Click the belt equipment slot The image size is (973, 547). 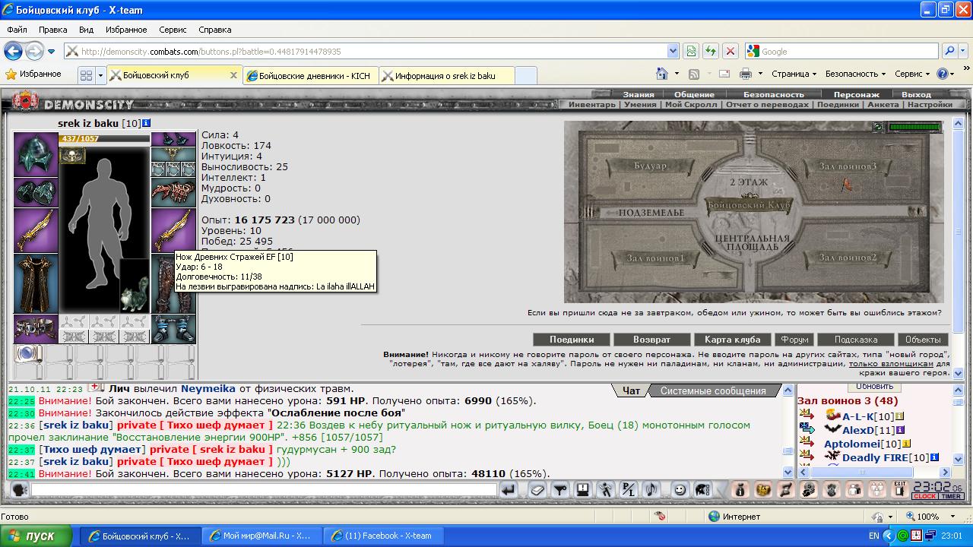coord(36,329)
